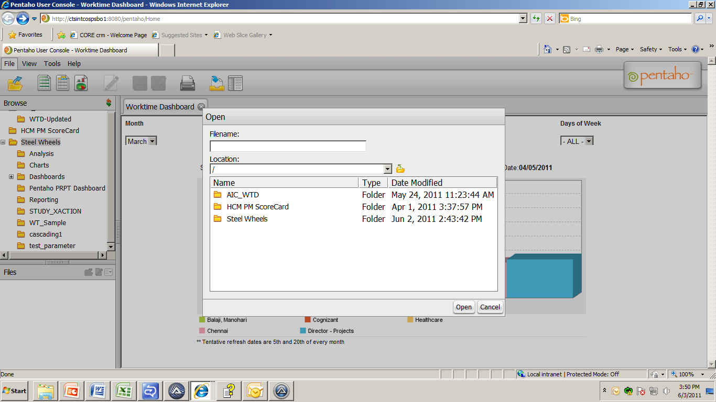
Task: Click the IE Home icon
Action: coord(548,49)
